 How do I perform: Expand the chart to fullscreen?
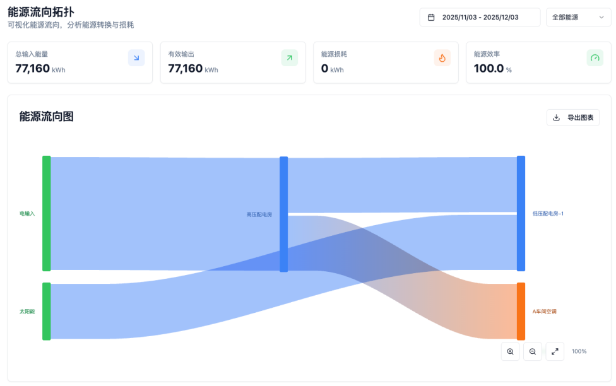tap(555, 351)
